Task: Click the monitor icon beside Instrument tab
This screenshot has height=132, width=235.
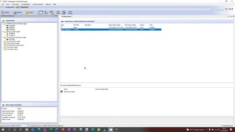Action: point(17,7)
